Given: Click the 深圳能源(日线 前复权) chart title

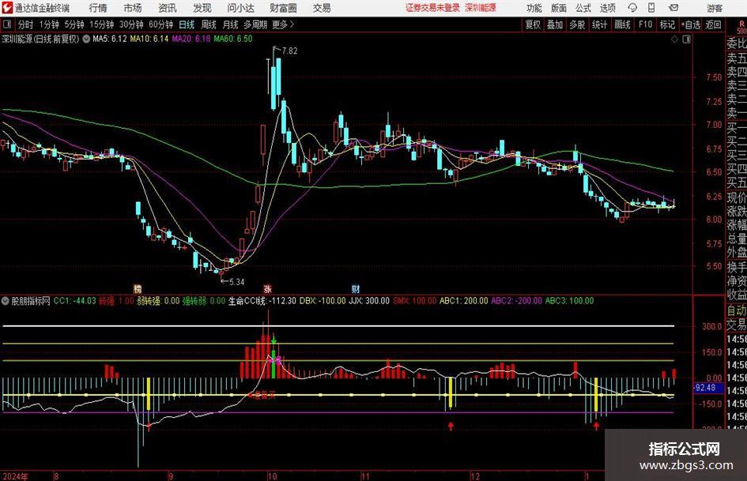Looking at the screenshot, I should pos(40,39).
